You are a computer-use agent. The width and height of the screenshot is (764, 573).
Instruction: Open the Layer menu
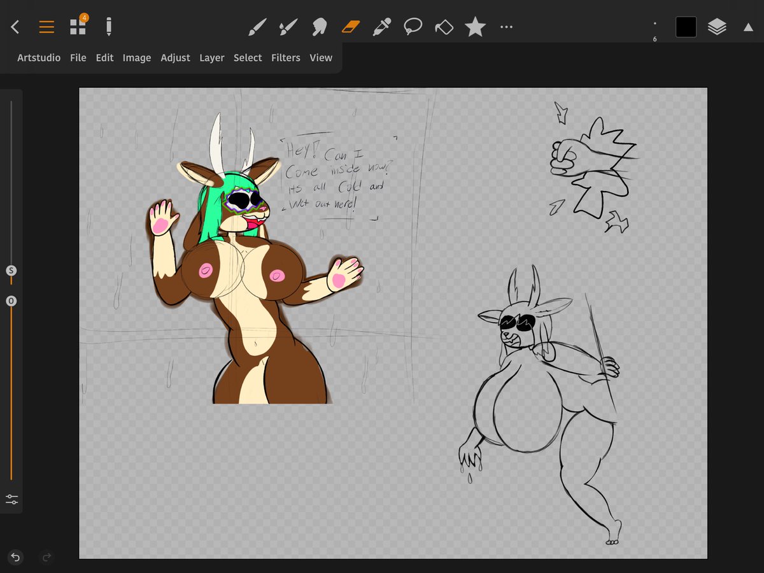[211, 58]
